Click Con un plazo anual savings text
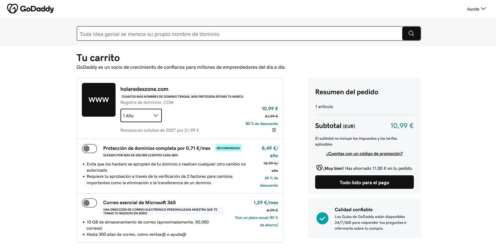The image size is (496, 249). (x=257, y=221)
